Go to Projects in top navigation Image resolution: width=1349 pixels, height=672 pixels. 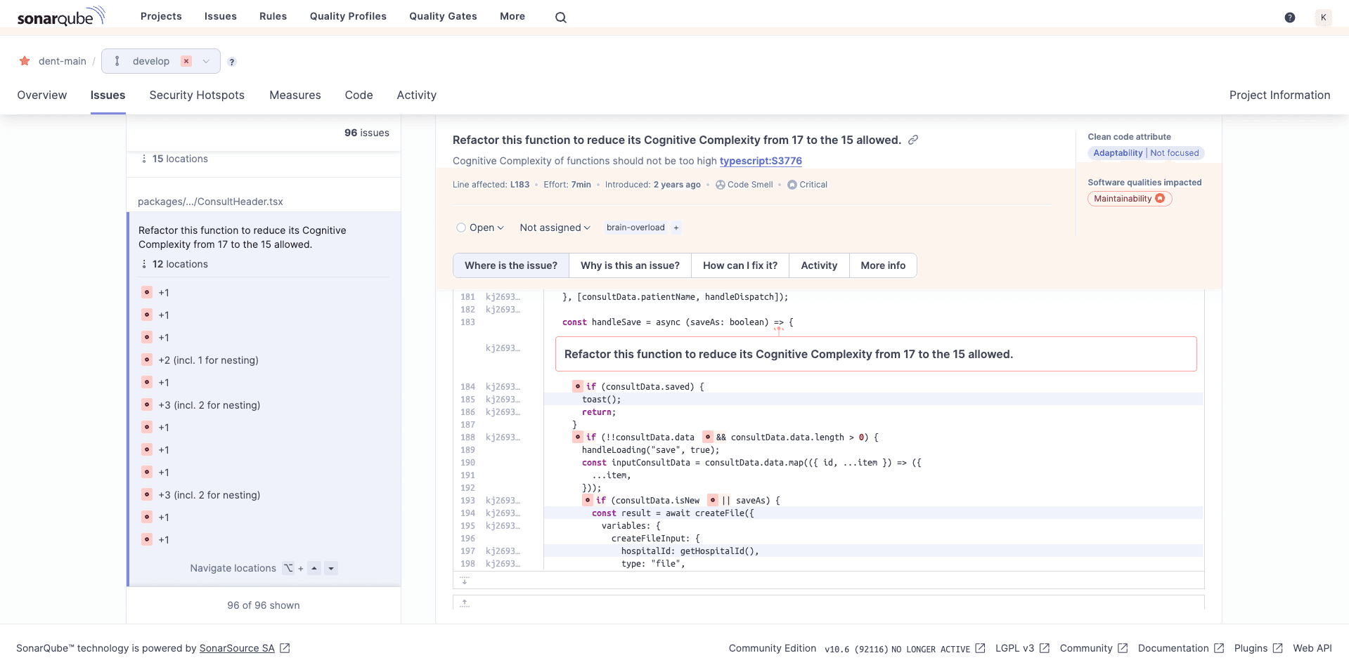(x=161, y=16)
